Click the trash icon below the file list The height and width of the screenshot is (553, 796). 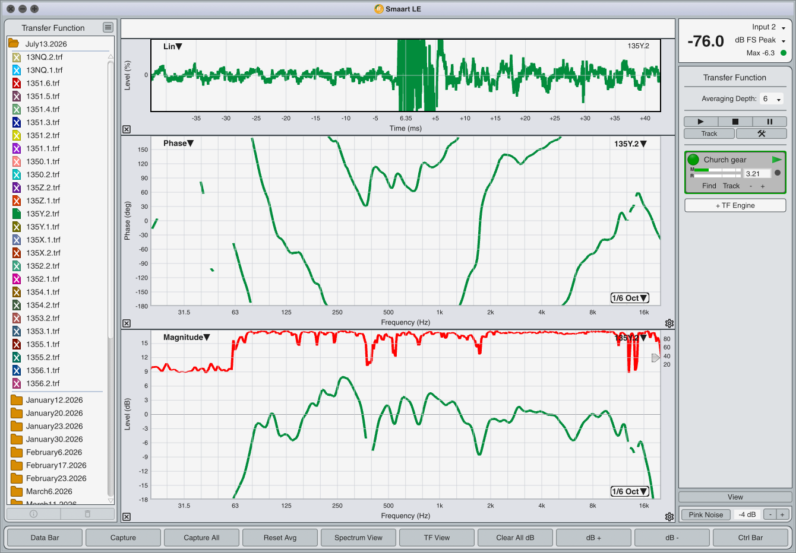pyautogui.click(x=87, y=514)
